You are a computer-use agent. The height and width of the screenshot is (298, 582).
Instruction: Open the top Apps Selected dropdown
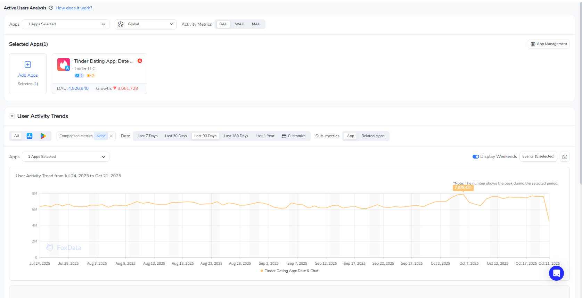tap(66, 24)
